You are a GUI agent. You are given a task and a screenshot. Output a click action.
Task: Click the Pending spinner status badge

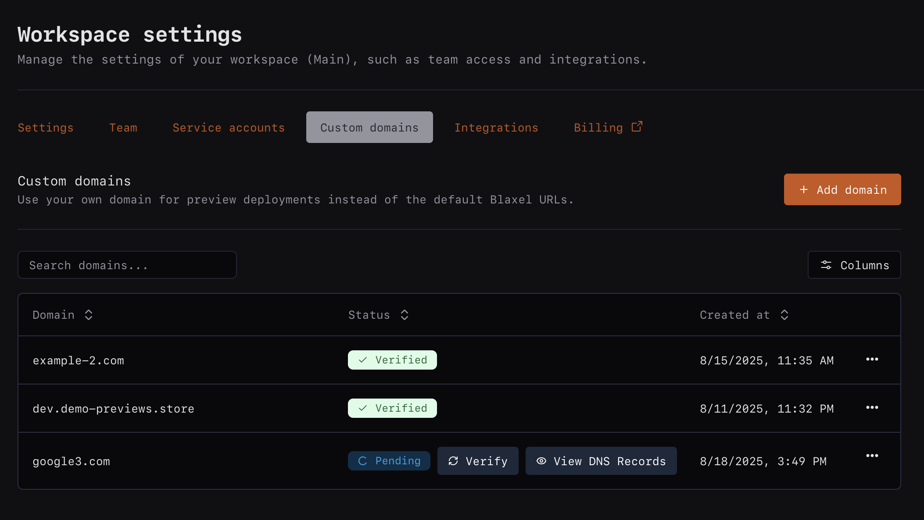pos(389,461)
